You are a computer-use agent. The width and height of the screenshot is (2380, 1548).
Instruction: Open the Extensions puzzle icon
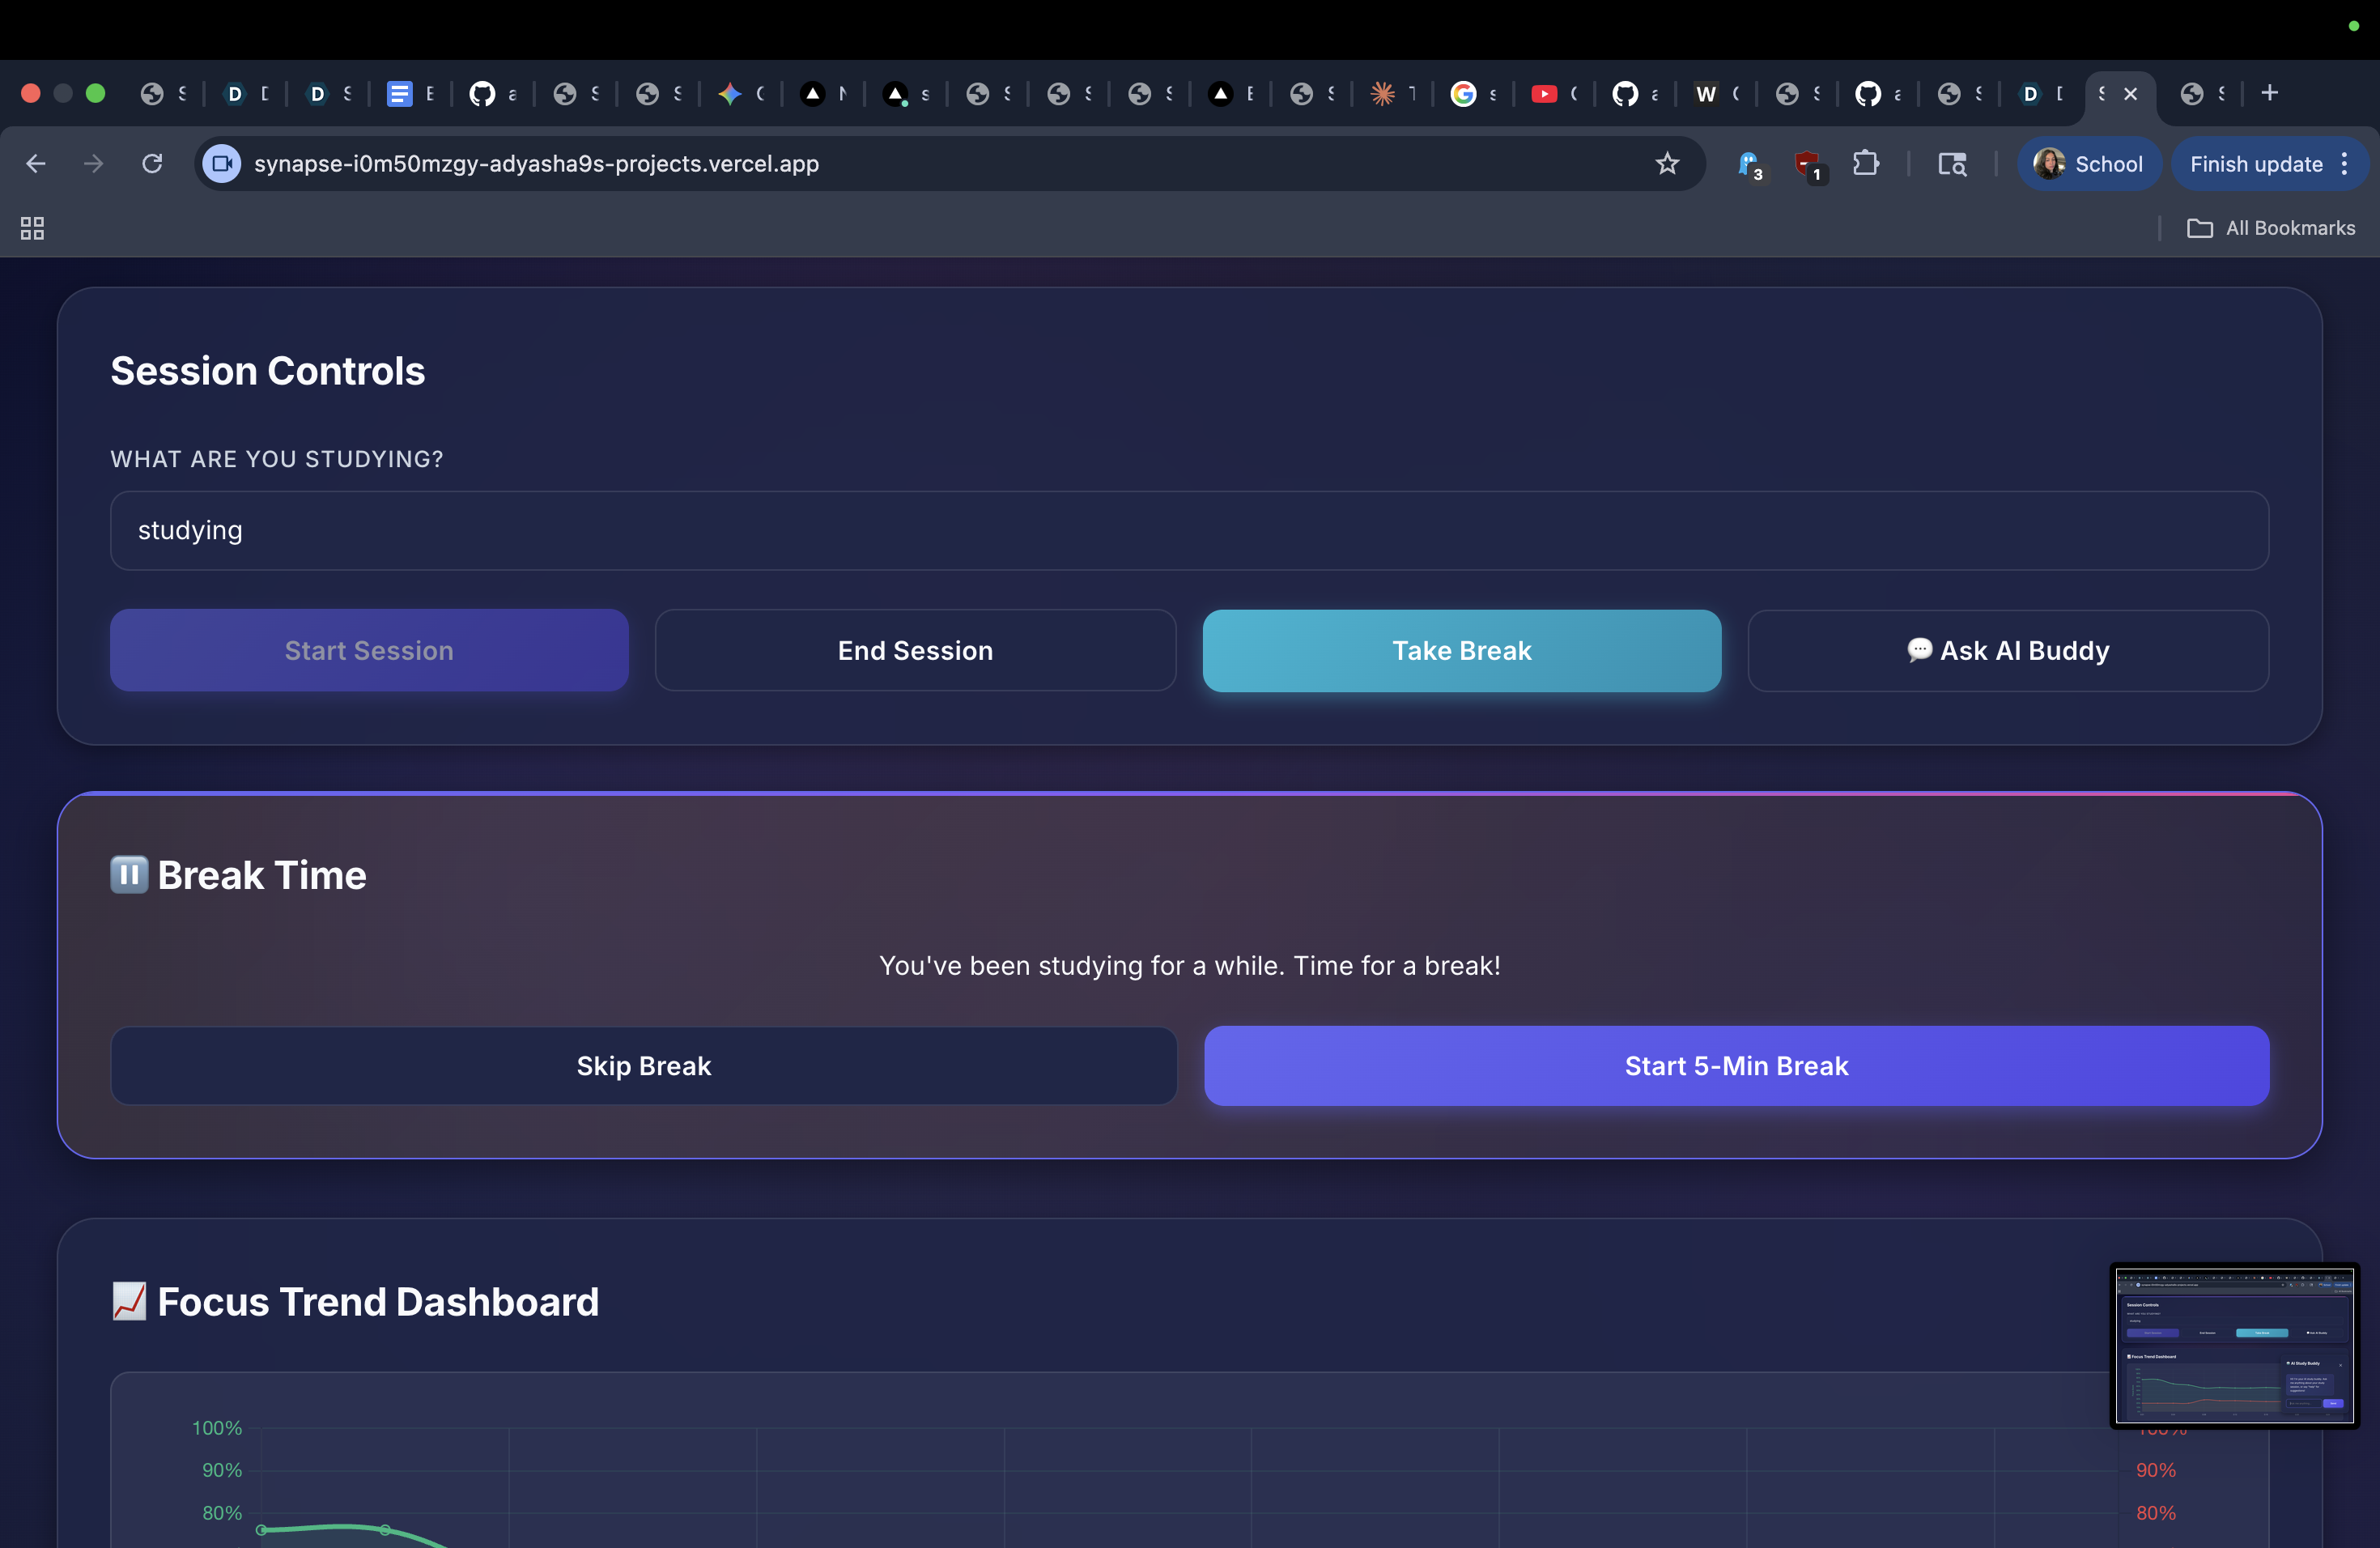[x=1865, y=163]
